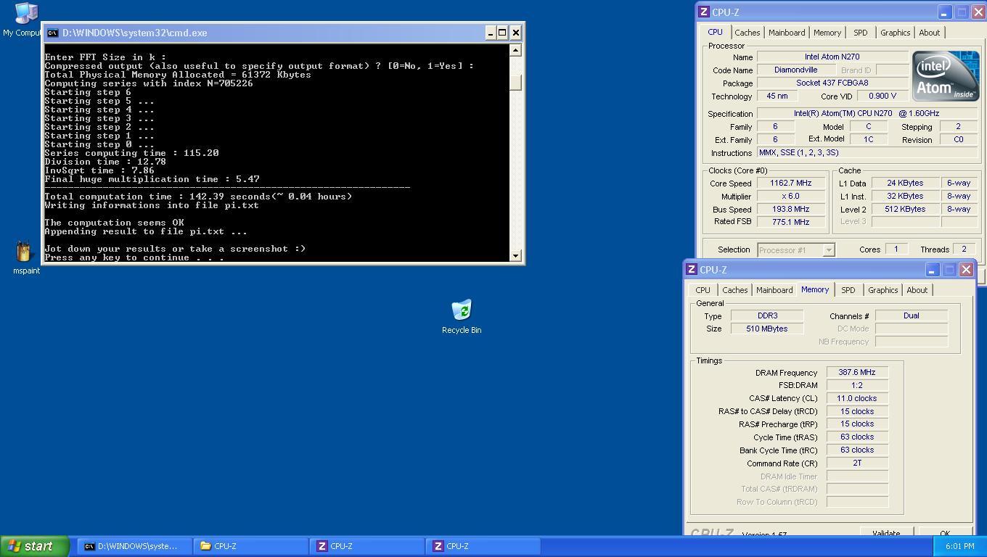This screenshot has height=557, width=987.
Task: Click the 510 MBytes memory size value
Action: click(767, 329)
